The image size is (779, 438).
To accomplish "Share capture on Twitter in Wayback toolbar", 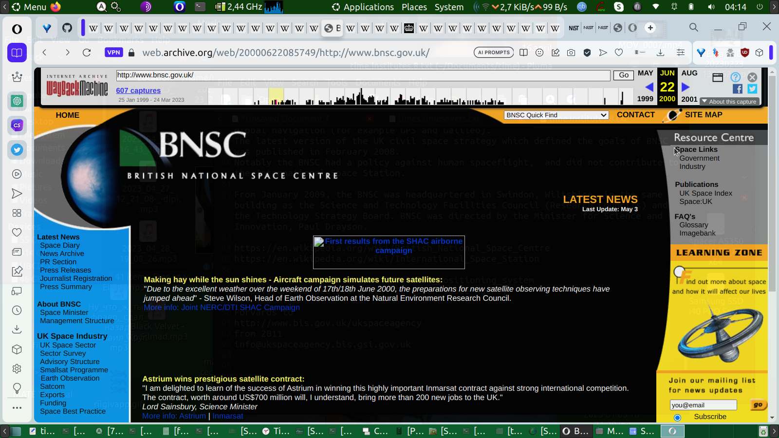I will pyautogui.click(x=752, y=89).
